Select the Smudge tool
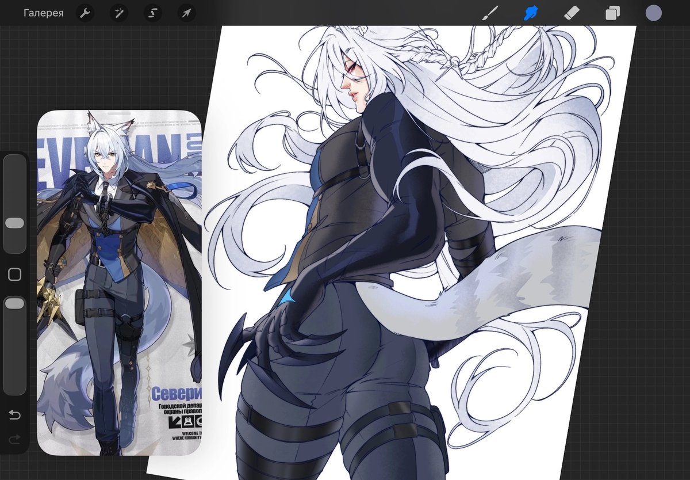690x480 pixels. coord(530,13)
